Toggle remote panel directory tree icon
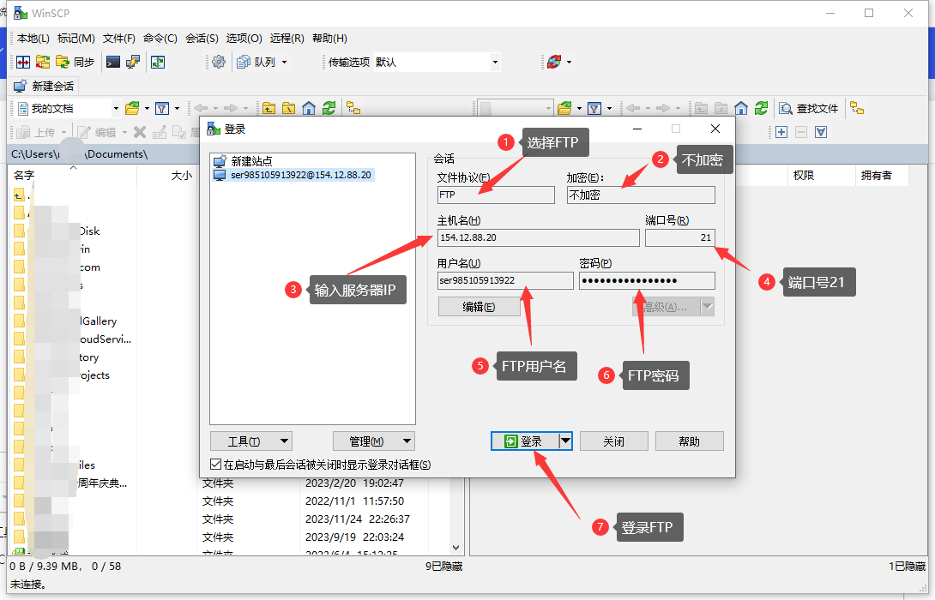The image size is (935, 600). (x=857, y=109)
